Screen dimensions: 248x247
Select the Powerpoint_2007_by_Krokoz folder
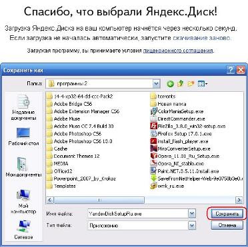(x=81, y=178)
